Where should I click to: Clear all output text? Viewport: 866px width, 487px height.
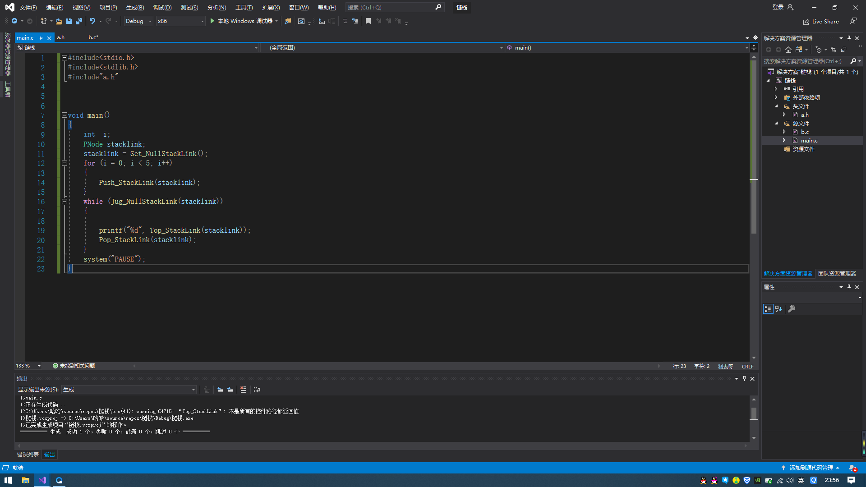pos(243,390)
